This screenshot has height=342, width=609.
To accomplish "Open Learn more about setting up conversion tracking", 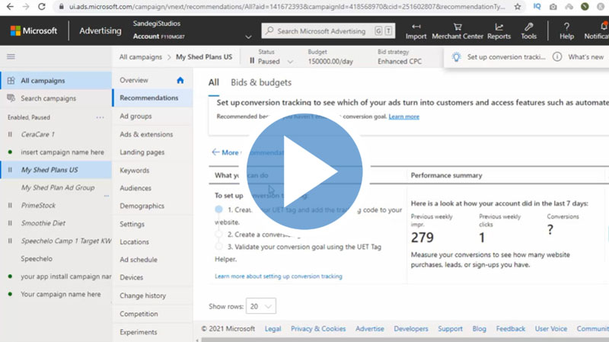I will coord(279,276).
